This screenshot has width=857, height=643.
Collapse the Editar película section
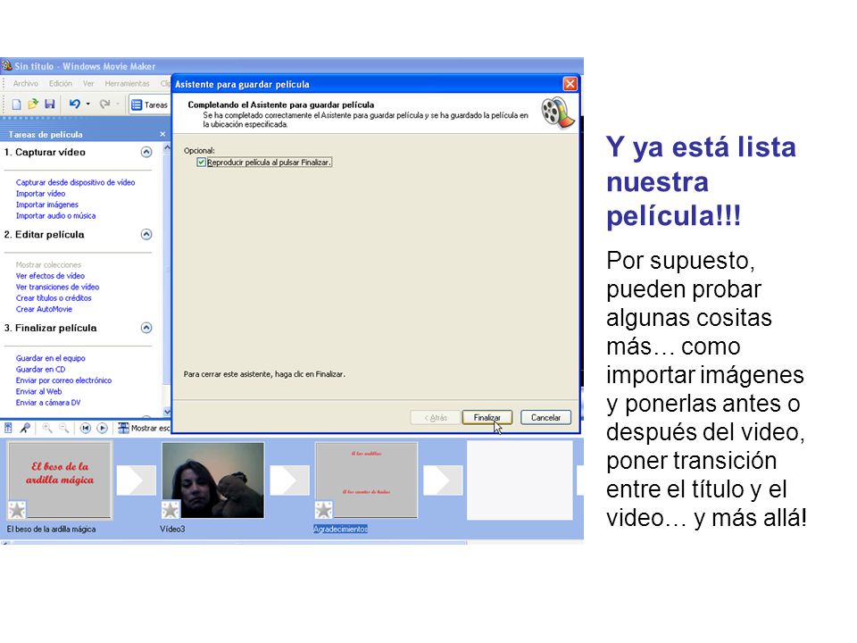click(146, 234)
